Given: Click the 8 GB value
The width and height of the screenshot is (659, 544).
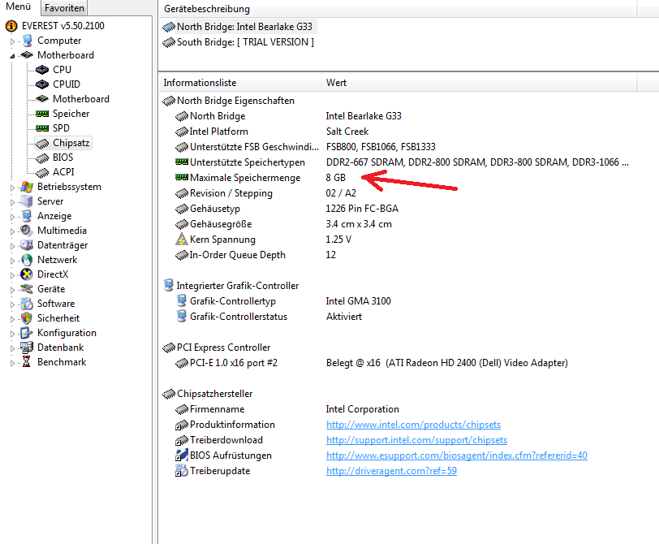Looking at the screenshot, I should [x=335, y=178].
